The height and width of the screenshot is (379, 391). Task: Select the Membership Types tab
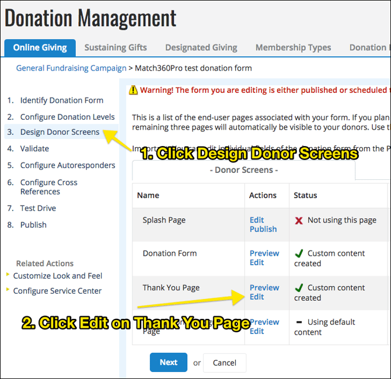(293, 47)
